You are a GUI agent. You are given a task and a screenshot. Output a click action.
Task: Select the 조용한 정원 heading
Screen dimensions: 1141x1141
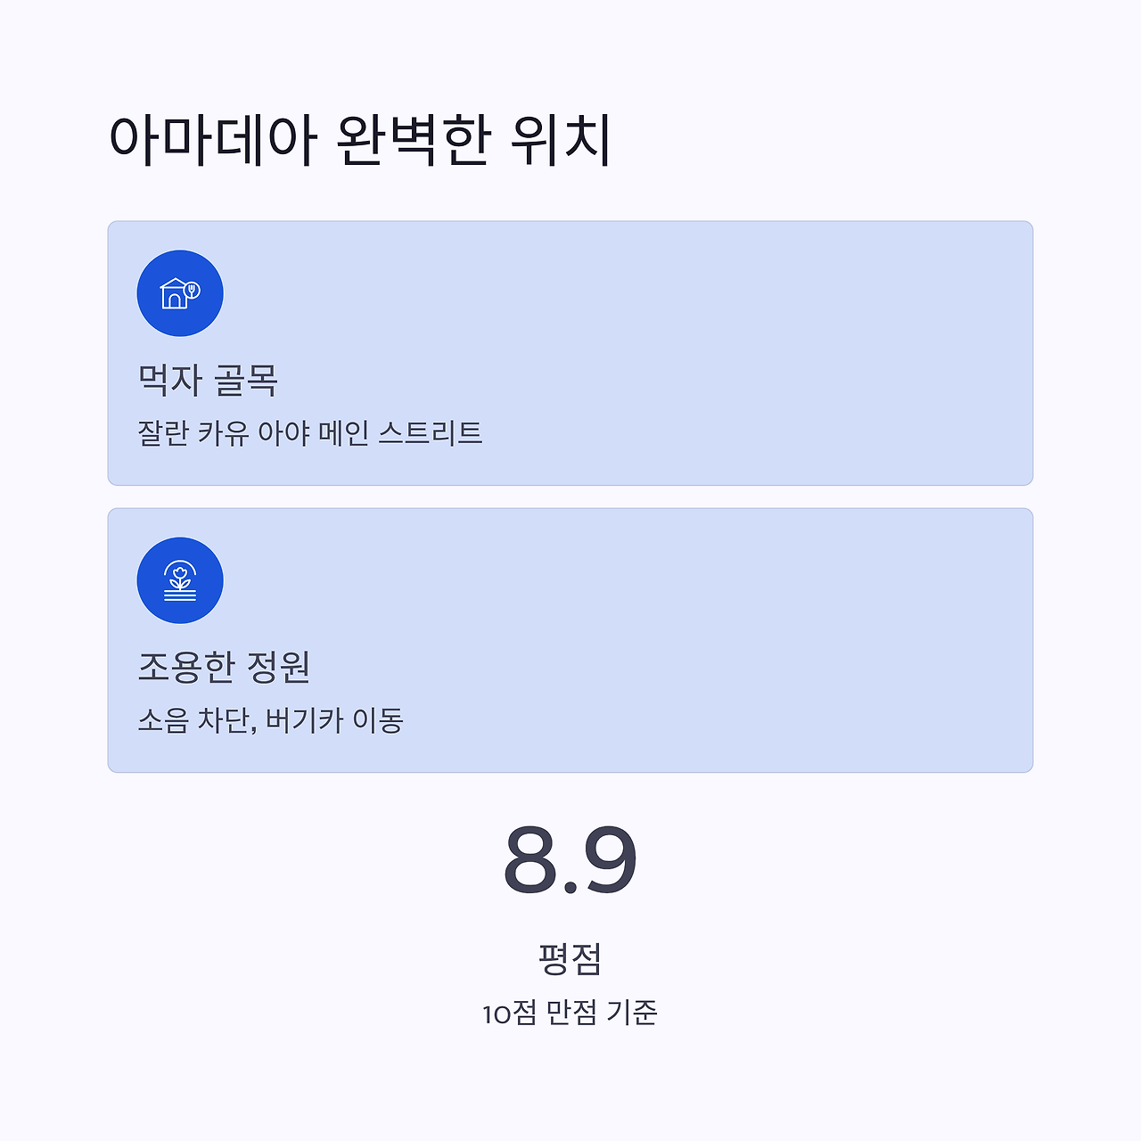pyautogui.click(x=224, y=667)
